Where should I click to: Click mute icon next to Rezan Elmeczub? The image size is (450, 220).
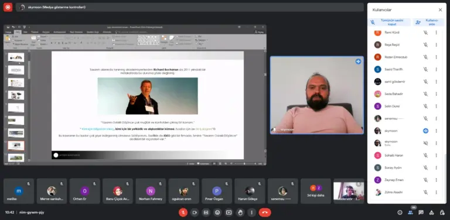(425, 57)
